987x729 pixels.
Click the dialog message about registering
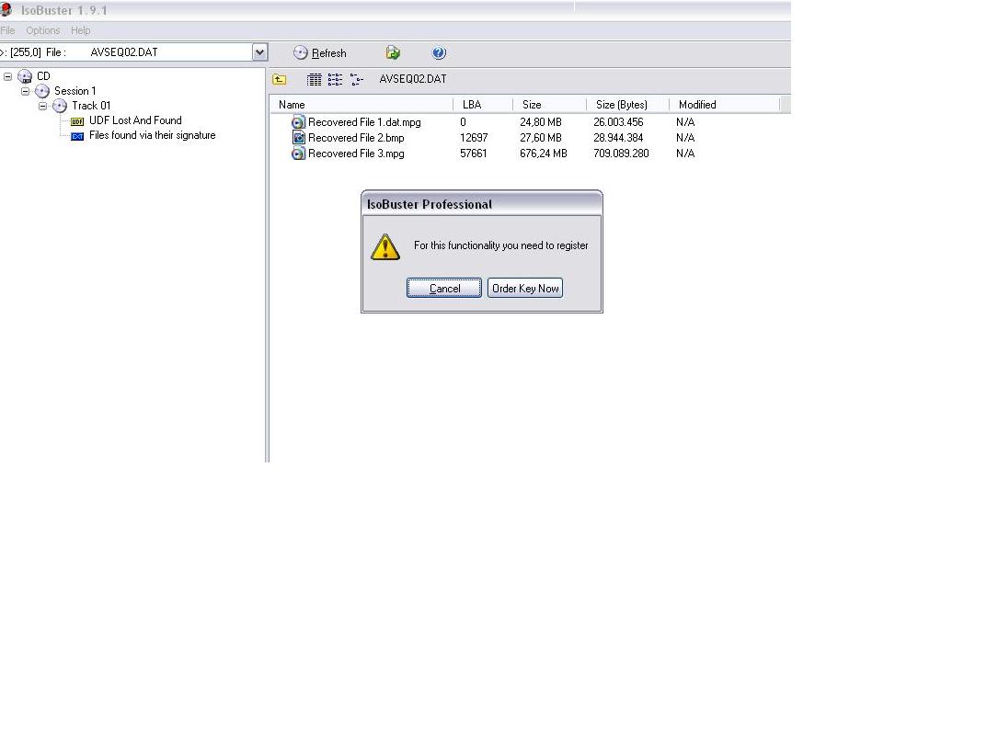[501, 245]
